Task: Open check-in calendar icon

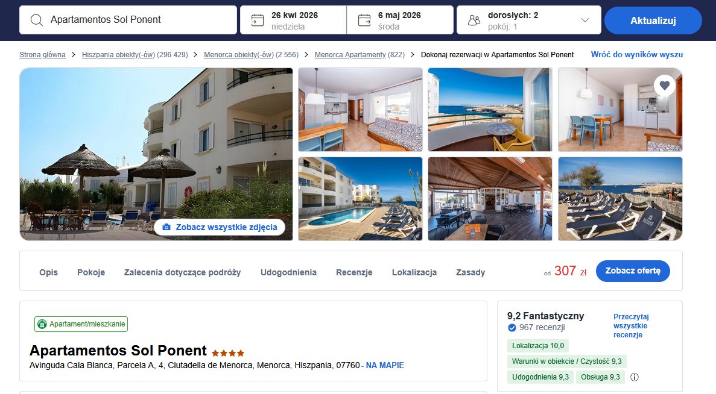Action: coord(258,20)
